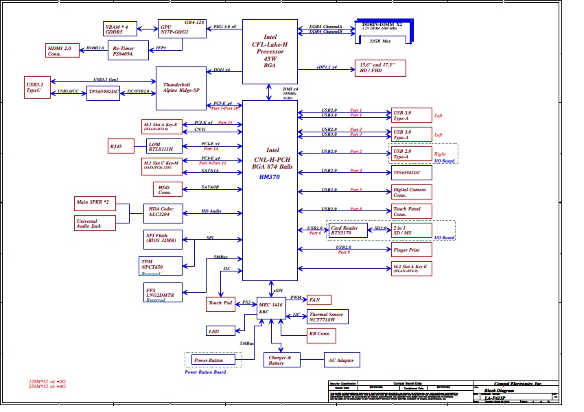Click the SATA1A label

pos(210,171)
